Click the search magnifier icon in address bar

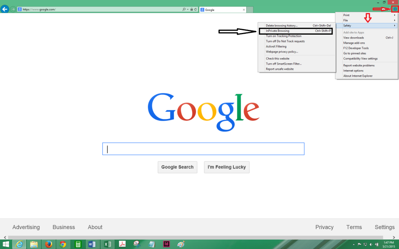pos(184,10)
